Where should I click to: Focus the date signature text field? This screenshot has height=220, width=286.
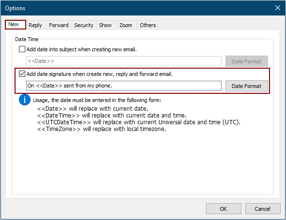124,86
